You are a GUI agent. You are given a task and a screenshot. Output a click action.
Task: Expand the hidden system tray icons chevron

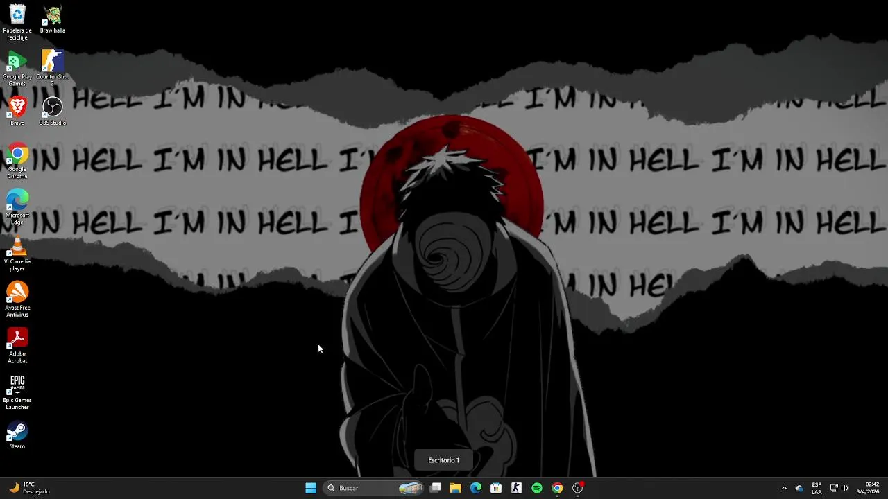tap(784, 488)
